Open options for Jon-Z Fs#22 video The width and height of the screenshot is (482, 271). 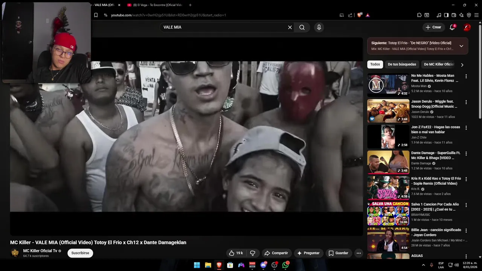(x=466, y=128)
